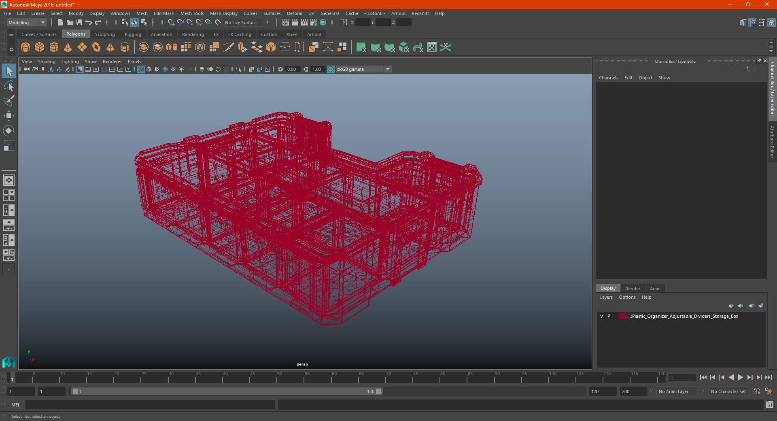Open Options in the layer editor
The width and height of the screenshot is (777, 421).
click(x=627, y=297)
